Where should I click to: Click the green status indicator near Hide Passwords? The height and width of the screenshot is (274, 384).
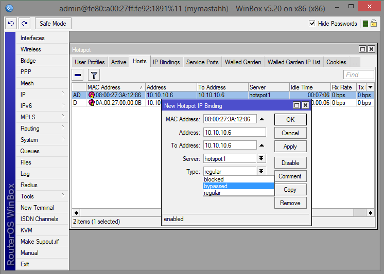pos(365,24)
